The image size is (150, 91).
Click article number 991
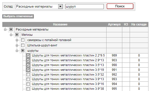point(114,70)
